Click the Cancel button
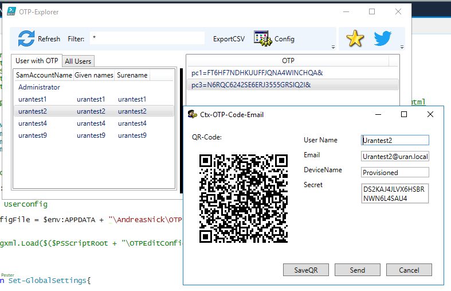451x291 pixels. pos(409,270)
